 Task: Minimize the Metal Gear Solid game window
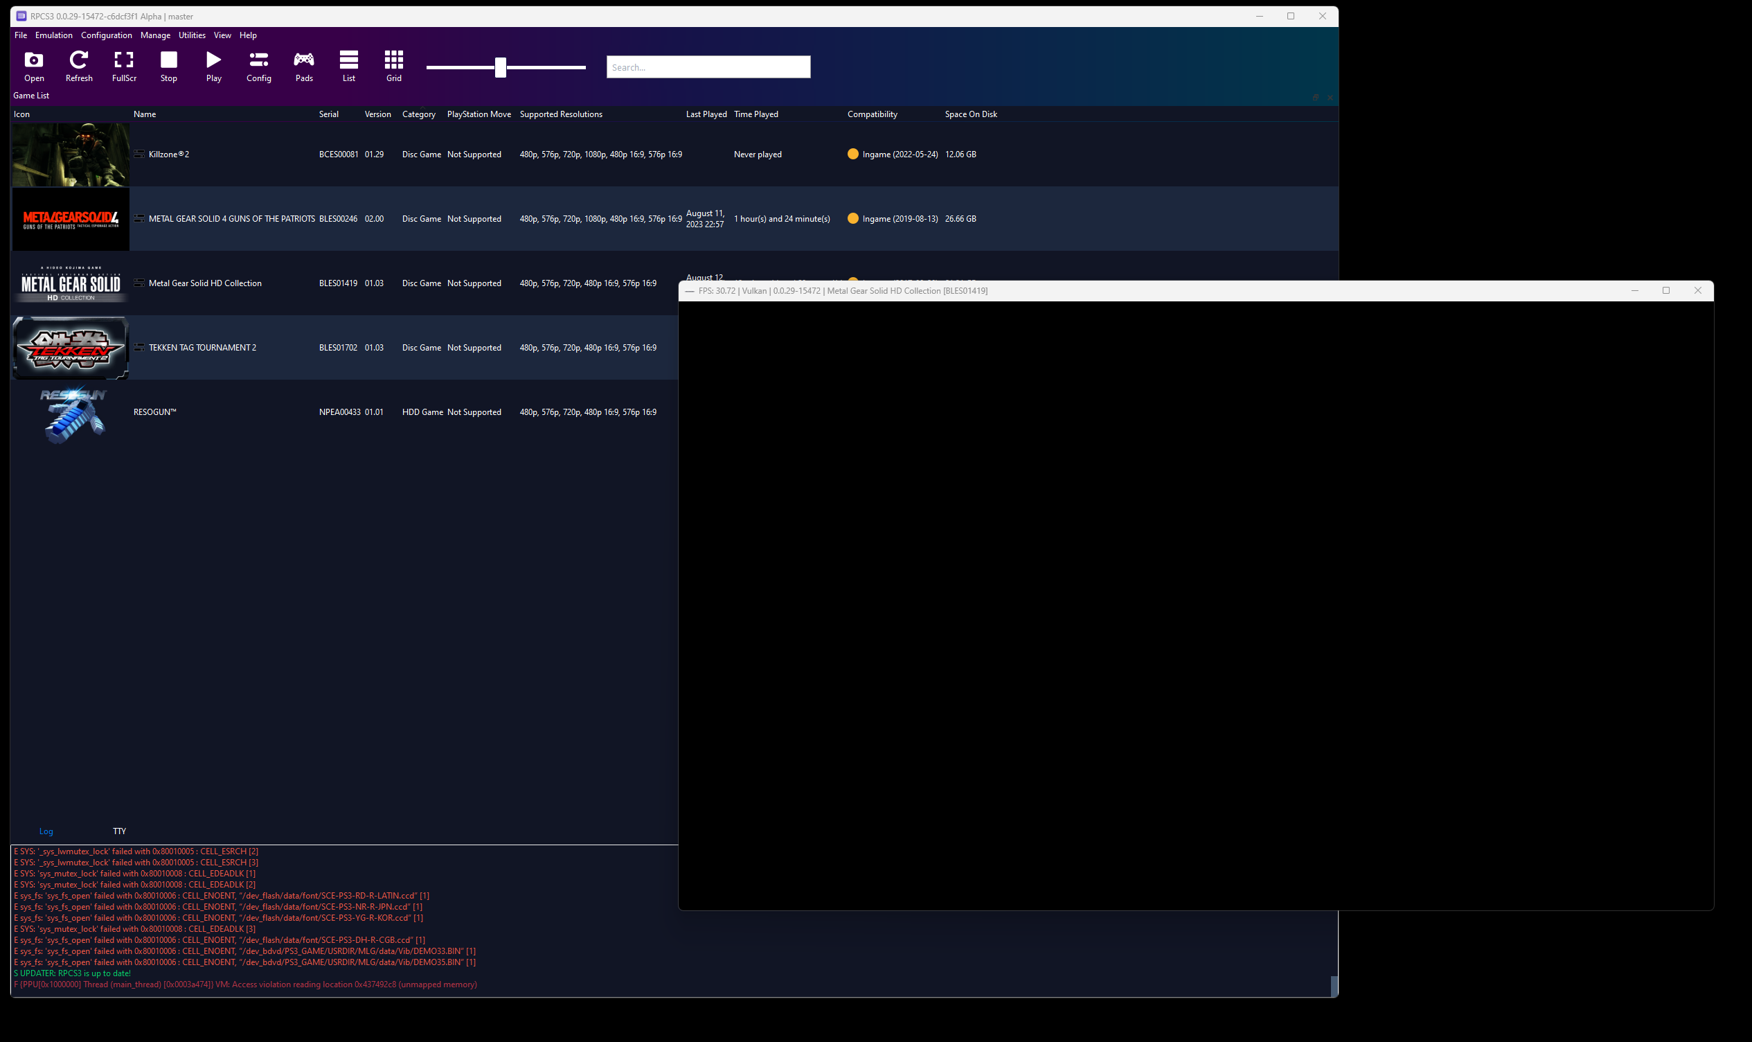pos(1634,291)
